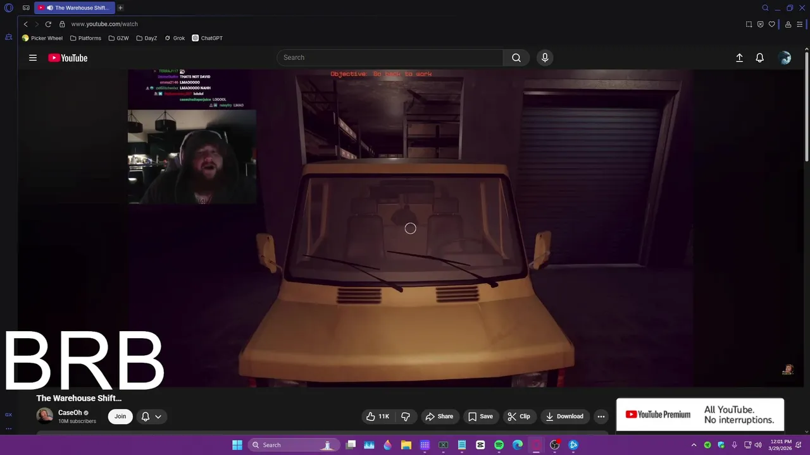Save video to a playlist

(480, 416)
